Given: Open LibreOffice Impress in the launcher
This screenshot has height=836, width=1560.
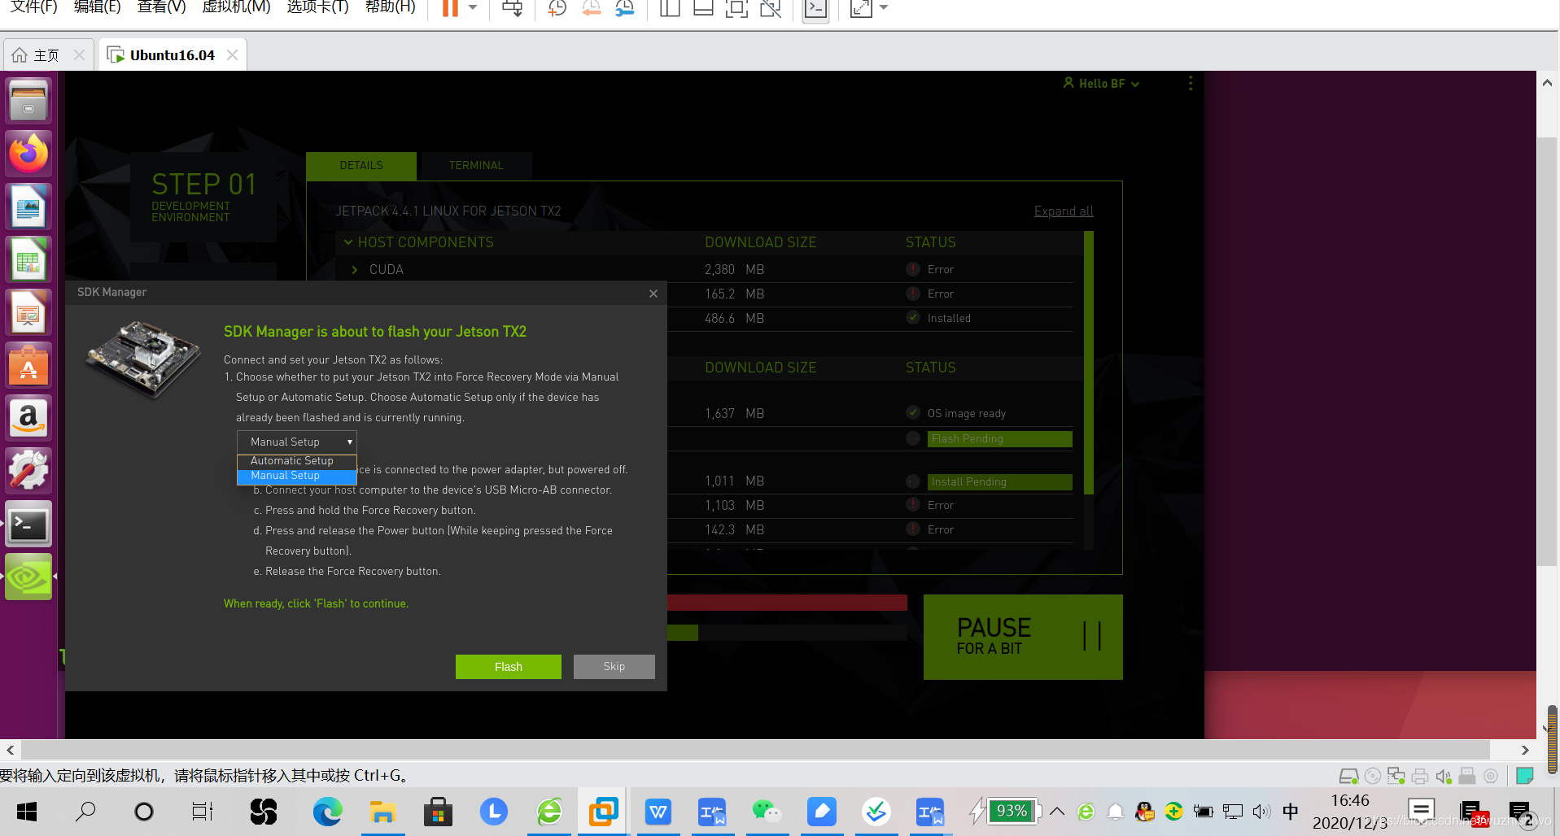Looking at the screenshot, I should (28, 312).
